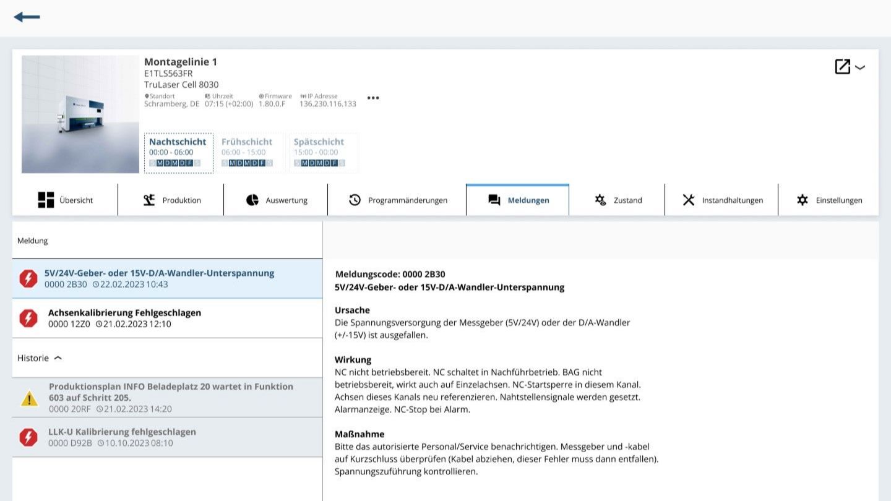The height and width of the screenshot is (501, 891).
Task: Click the Meldungen speech bubble icon
Action: [x=494, y=200]
